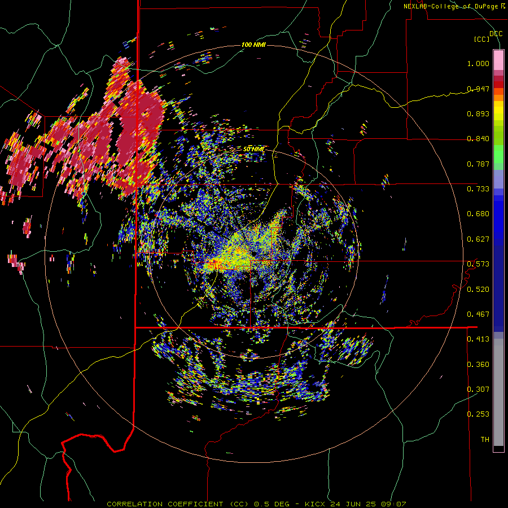Click the 0.307 scale value
This screenshot has height=508, width=508.
(478, 389)
